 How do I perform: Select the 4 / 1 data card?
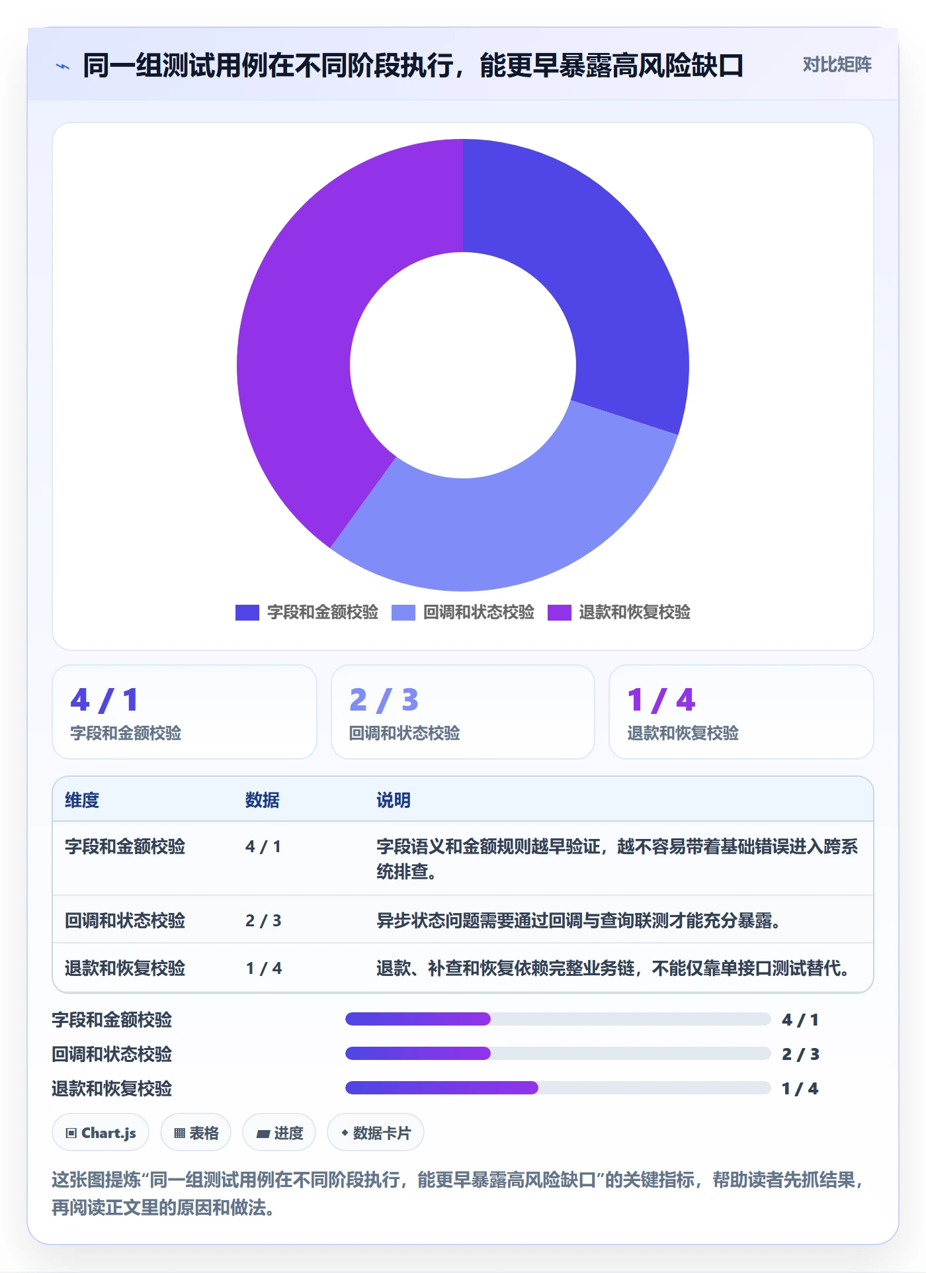click(x=185, y=712)
